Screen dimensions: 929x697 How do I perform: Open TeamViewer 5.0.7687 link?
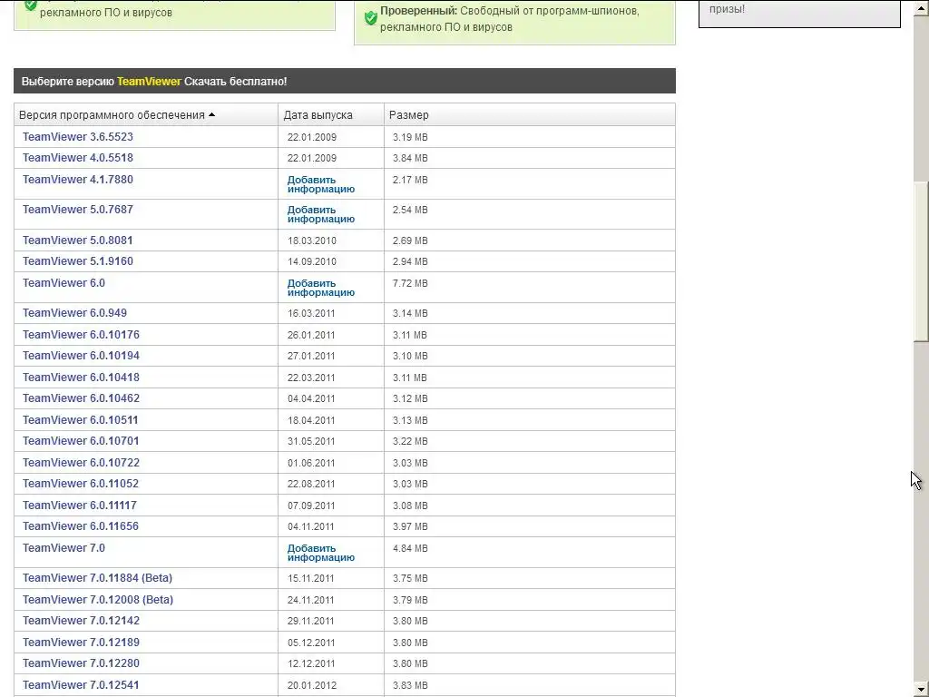(78, 210)
